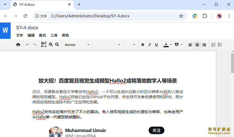Open the 格式 menu
The width and height of the screenshot is (234, 137).
42,35
